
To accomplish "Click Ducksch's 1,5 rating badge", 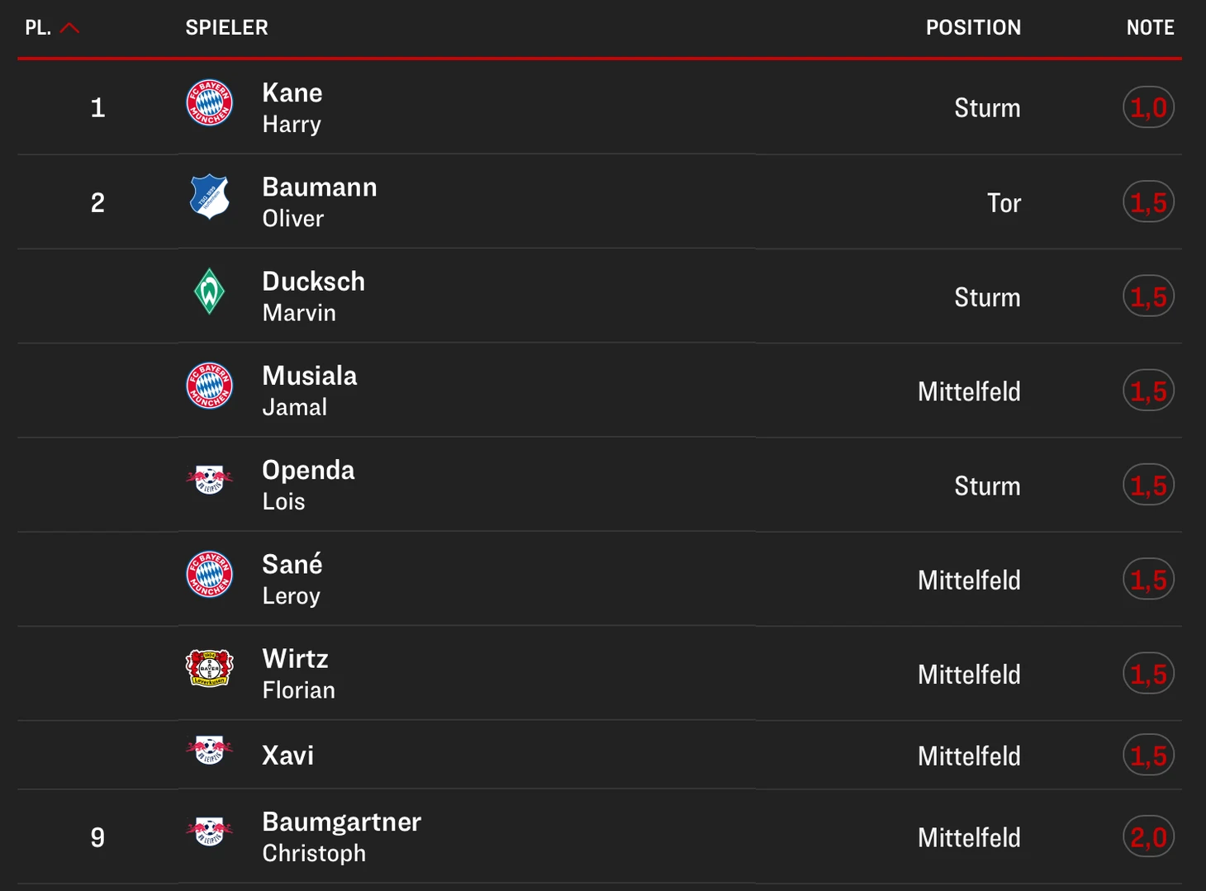I will pos(1148,296).
